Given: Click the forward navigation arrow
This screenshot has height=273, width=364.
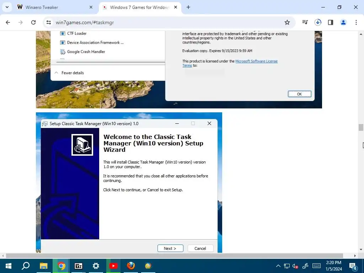Looking at the screenshot, I should click(x=21, y=22).
